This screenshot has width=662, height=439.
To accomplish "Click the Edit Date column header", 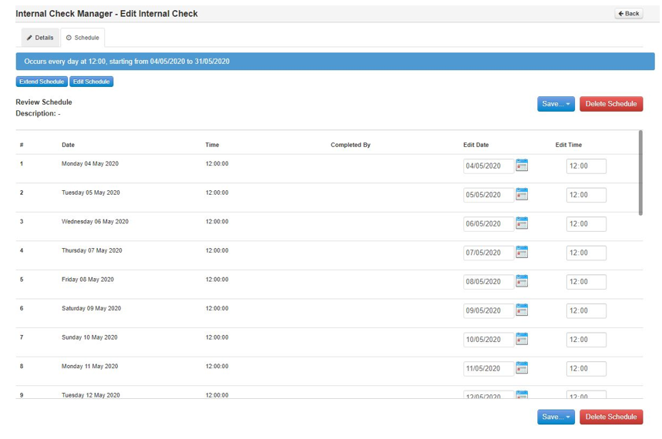I will pyautogui.click(x=475, y=145).
